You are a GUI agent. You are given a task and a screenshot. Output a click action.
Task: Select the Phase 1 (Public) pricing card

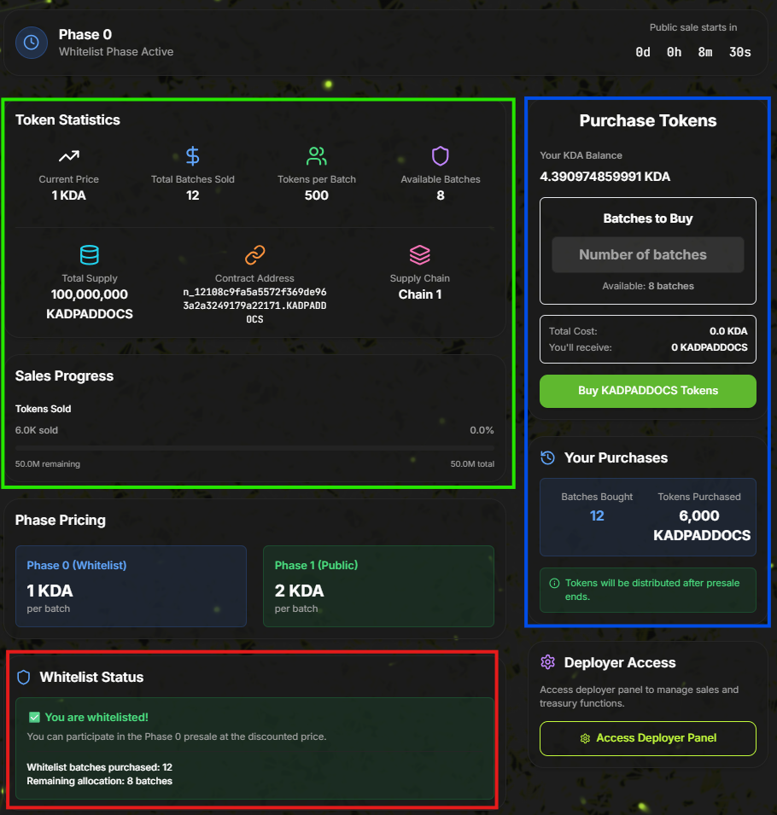[x=378, y=586]
